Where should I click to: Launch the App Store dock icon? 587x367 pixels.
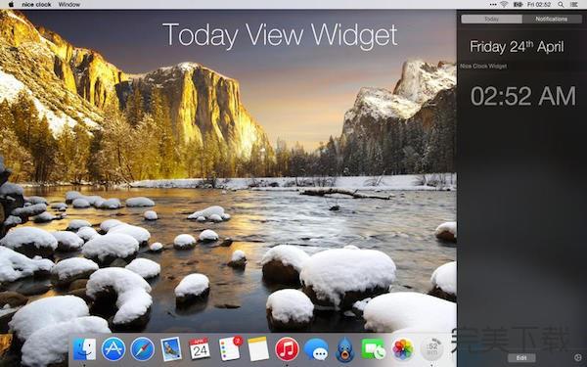pyautogui.click(x=113, y=349)
